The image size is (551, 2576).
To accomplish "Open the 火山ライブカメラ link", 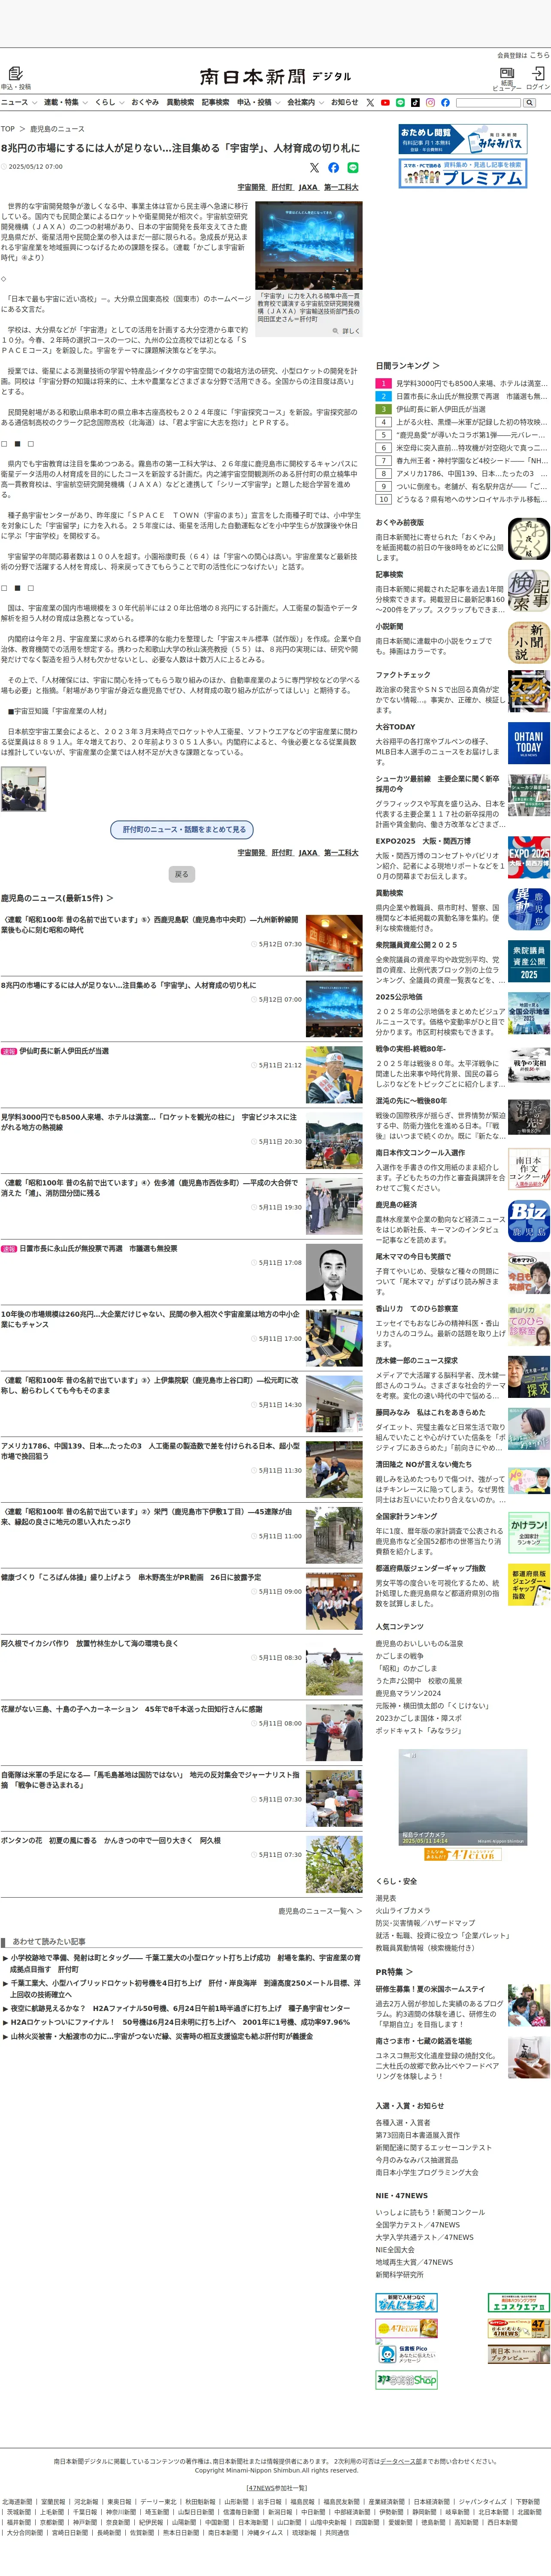I will 403,1910.
